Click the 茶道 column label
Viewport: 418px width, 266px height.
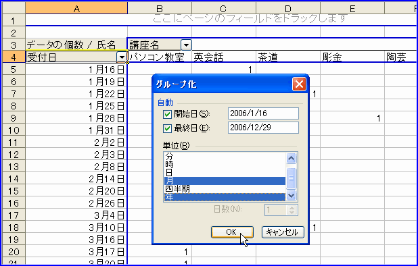coord(288,57)
